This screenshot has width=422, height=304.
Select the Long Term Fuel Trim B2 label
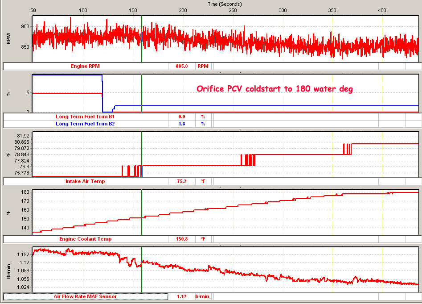coord(85,124)
